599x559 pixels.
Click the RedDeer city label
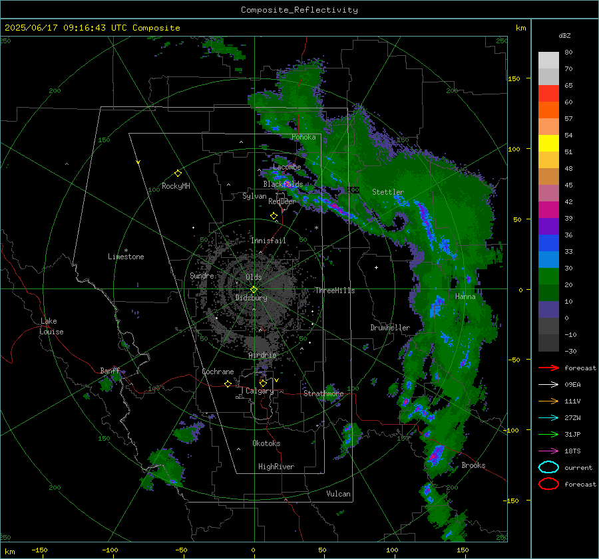282,201
